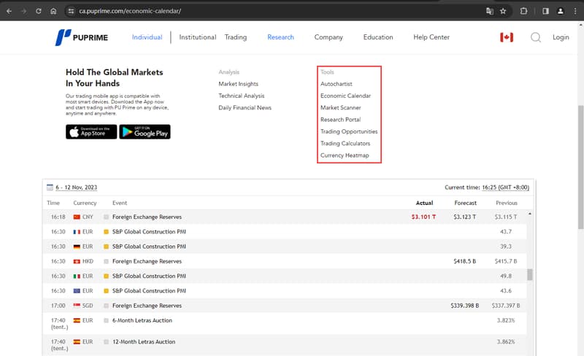Open the 6 - 12 Nov, 2023 date range picker
Screen dimensions: 584x356
click(77, 187)
